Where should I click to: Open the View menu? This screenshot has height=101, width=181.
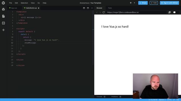33,3
